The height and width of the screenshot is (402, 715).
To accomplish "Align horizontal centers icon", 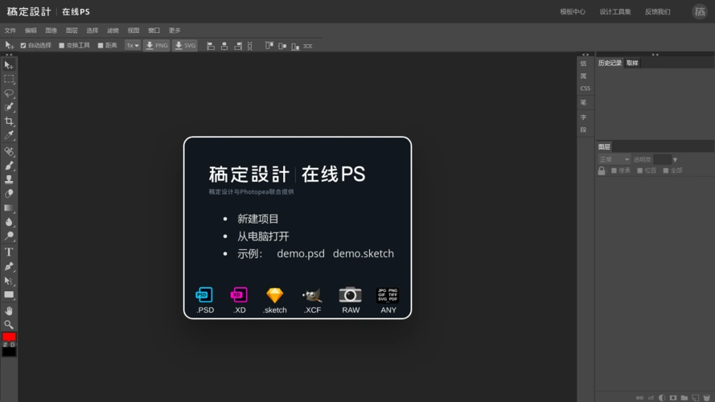I will (x=224, y=46).
